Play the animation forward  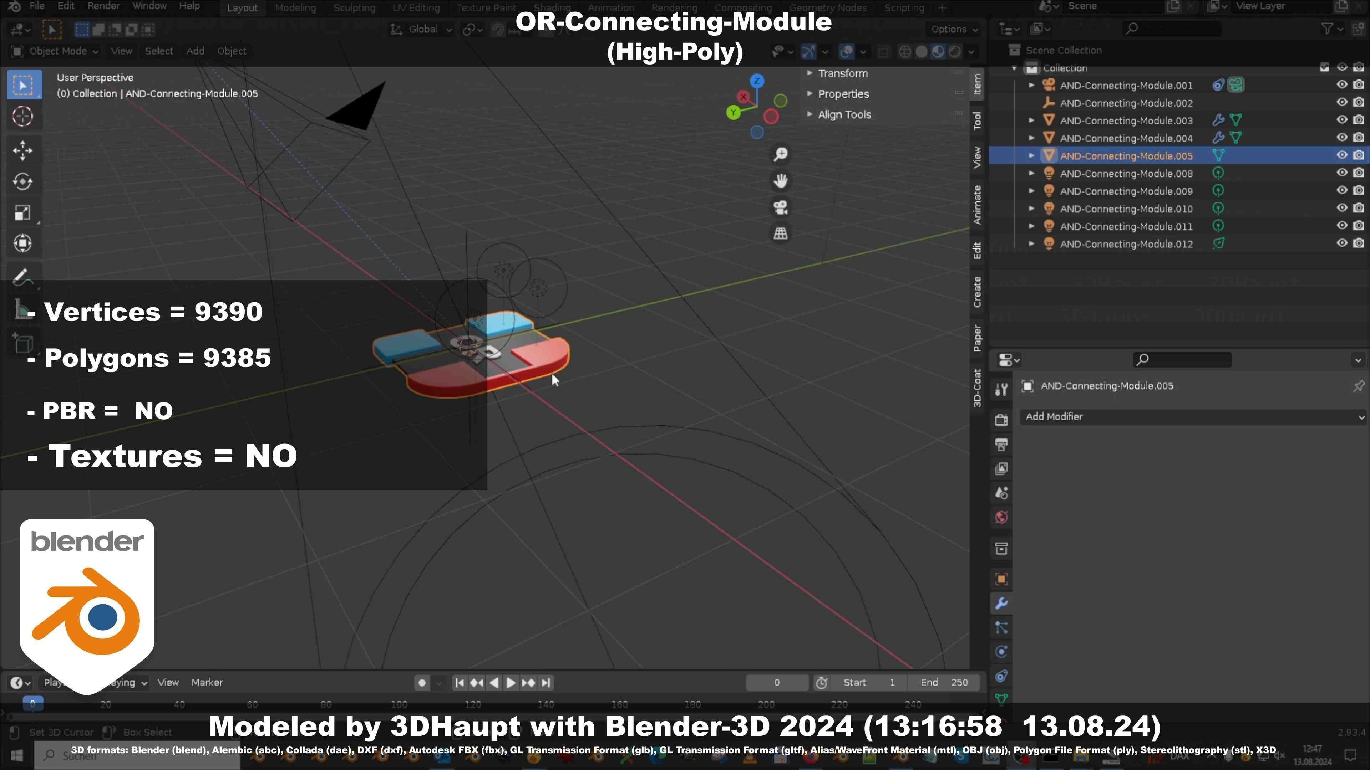coord(511,683)
